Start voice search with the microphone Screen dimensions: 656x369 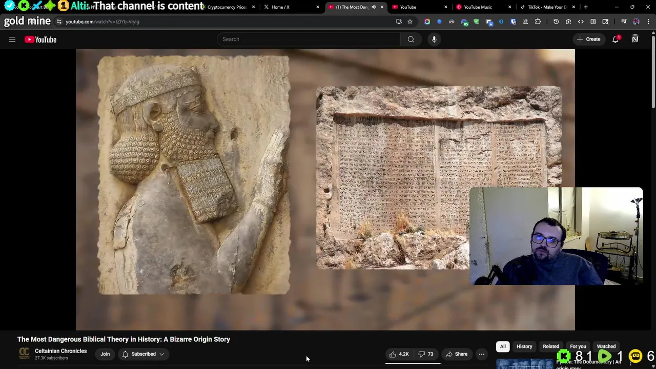434,39
